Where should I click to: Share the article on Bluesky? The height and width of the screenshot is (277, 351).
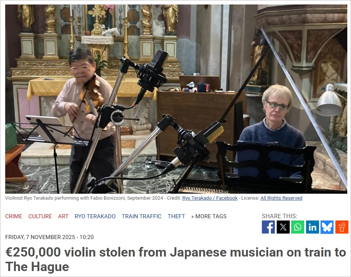pos(327,227)
